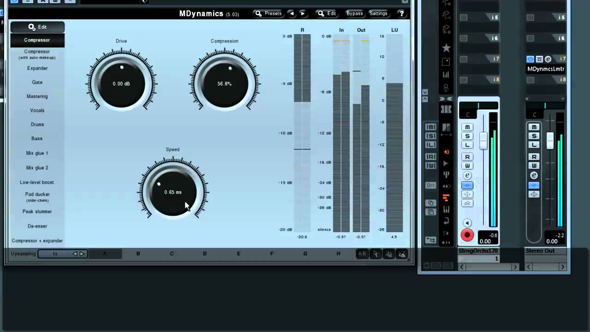The image size is (590, 332).
Task: Open the plugin Settings
Action: (x=378, y=13)
